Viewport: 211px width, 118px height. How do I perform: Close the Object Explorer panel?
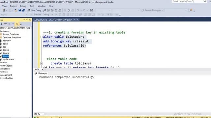[x=30, y=20]
